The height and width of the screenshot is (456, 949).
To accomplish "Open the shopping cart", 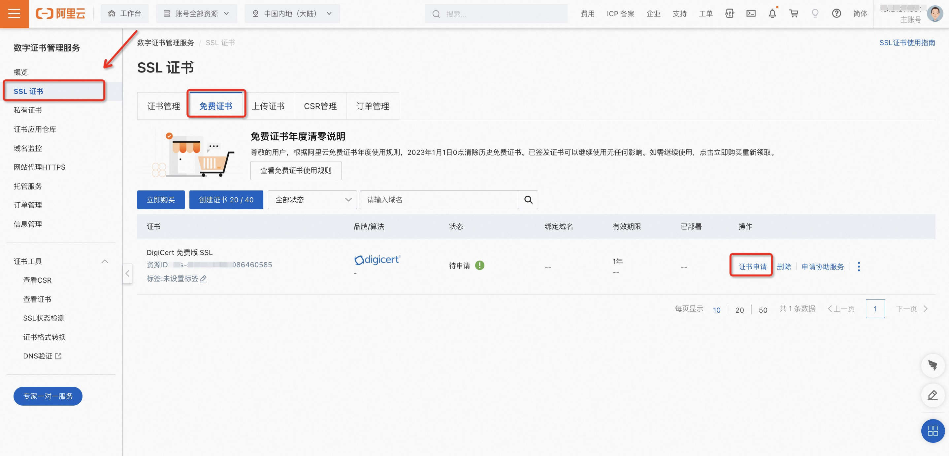I will 794,14.
